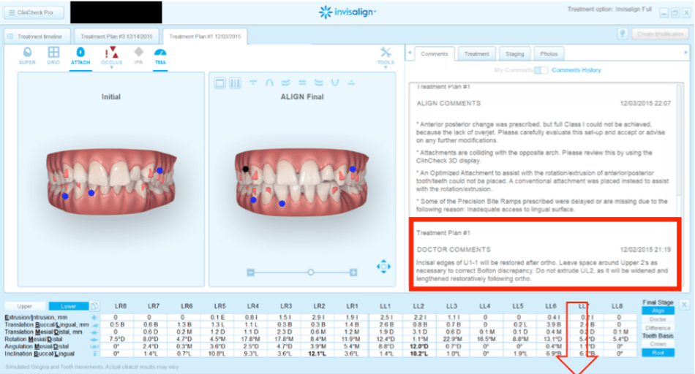Choose the right buccal view icon
The height and width of the screenshot is (374, 695).
(x=285, y=83)
